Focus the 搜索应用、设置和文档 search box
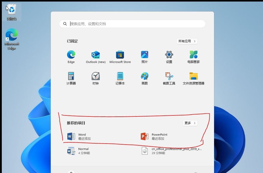Image resolution: width=263 pixels, height=173 pixels. coord(132,24)
